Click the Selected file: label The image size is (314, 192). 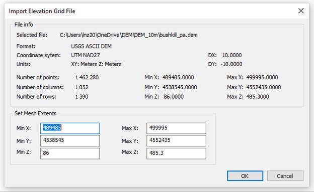[32, 35]
